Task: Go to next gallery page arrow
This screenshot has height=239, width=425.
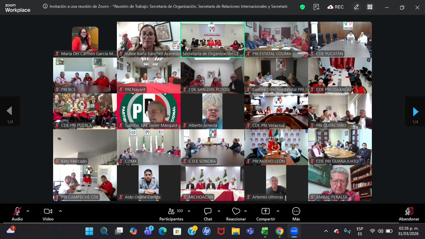Action: tap(415, 112)
